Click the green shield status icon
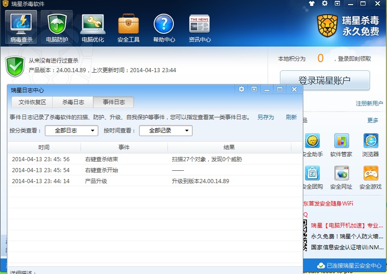The width and height of the screenshot is (387, 274). coord(15,66)
